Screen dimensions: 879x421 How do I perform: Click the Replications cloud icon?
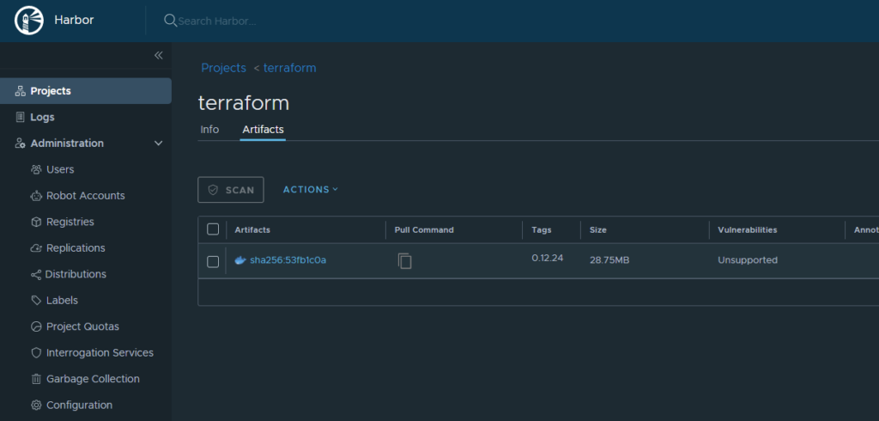(36, 248)
